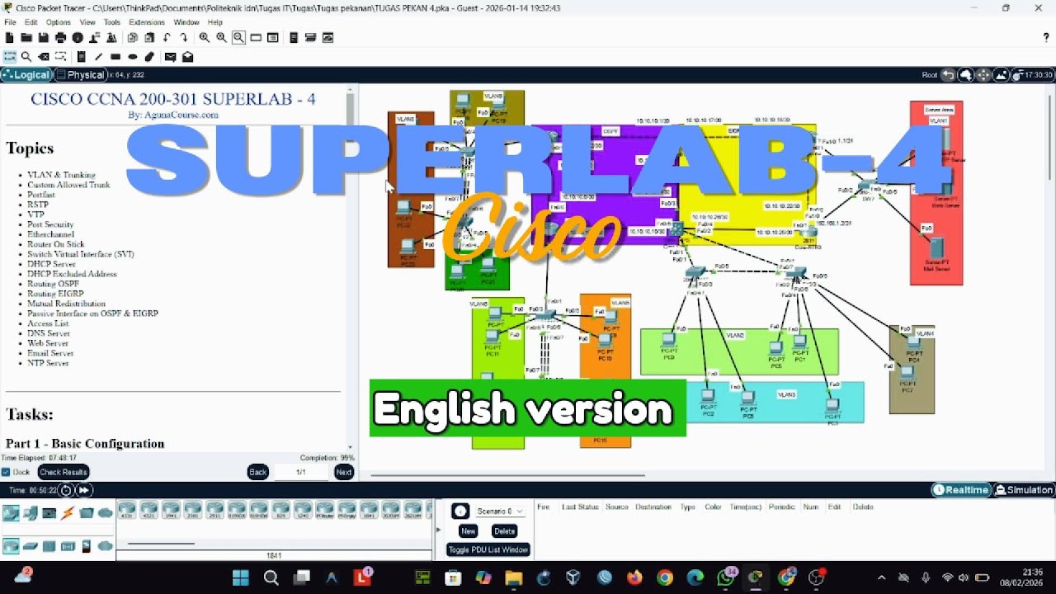Screen dimensions: 1056x594
Task: Activate the Select tool in second toolbar
Action: (10, 57)
